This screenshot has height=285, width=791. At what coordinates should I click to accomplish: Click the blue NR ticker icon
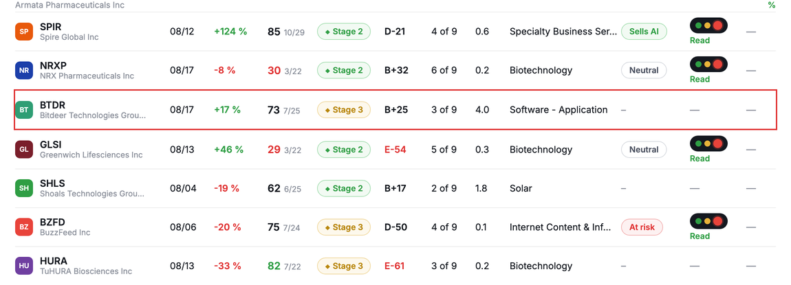[x=23, y=71]
